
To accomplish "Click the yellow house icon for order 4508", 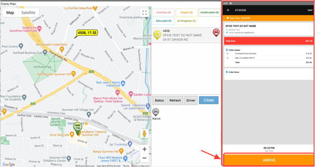I will pyautogui.click(x=157, y=35).
